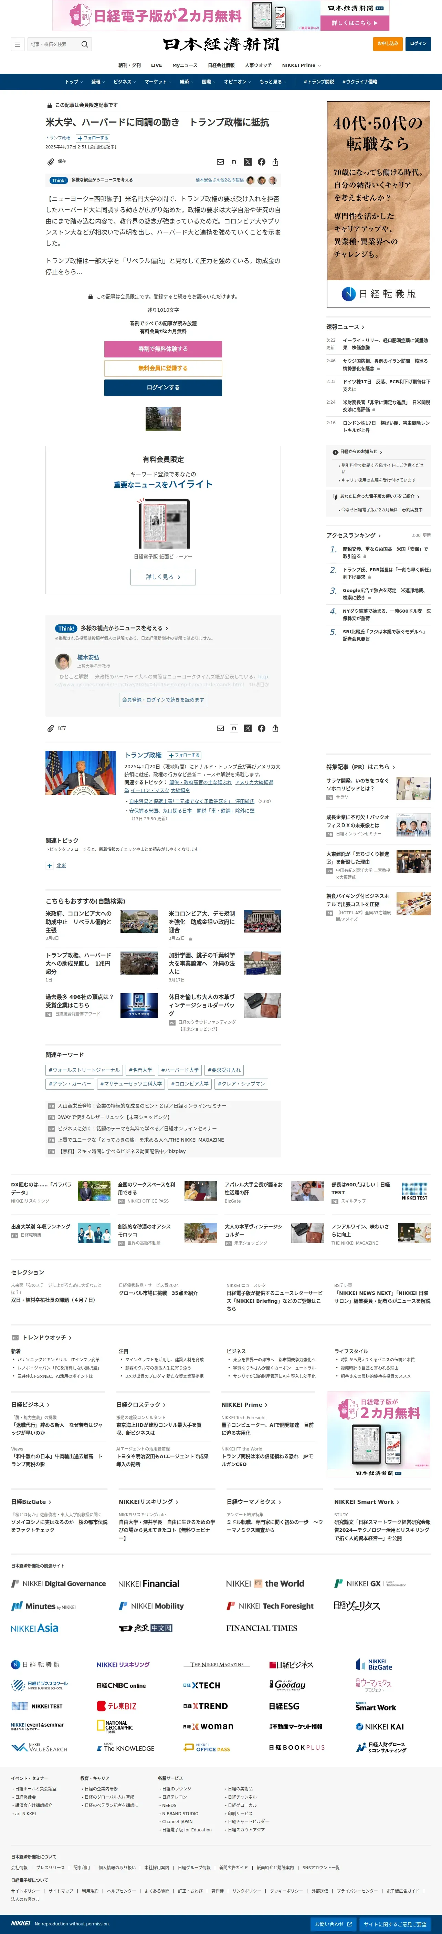Click the Nikkei newspaper logo in the header
Screen dimensions: 442x1934
(x=221, y=44)
